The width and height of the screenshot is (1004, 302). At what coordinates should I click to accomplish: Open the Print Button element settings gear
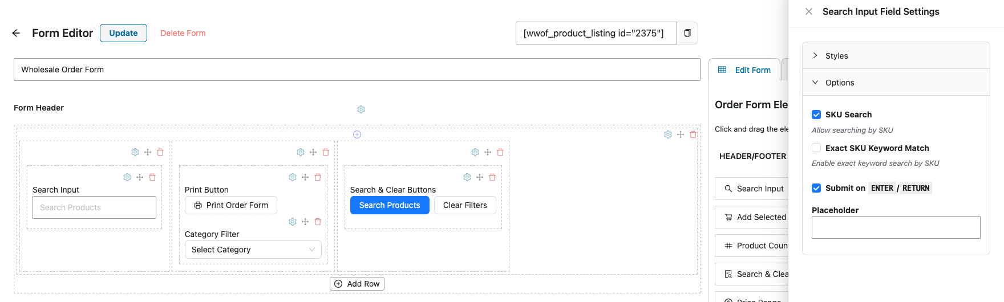point(293,177)
